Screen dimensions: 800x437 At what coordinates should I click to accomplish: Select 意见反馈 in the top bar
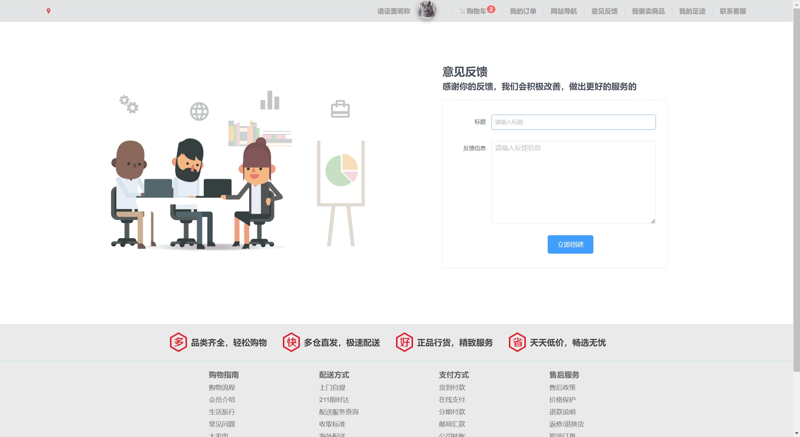point(604,11)
